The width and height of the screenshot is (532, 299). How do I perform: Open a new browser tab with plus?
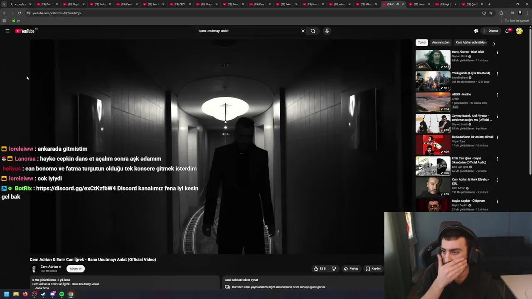489,4
